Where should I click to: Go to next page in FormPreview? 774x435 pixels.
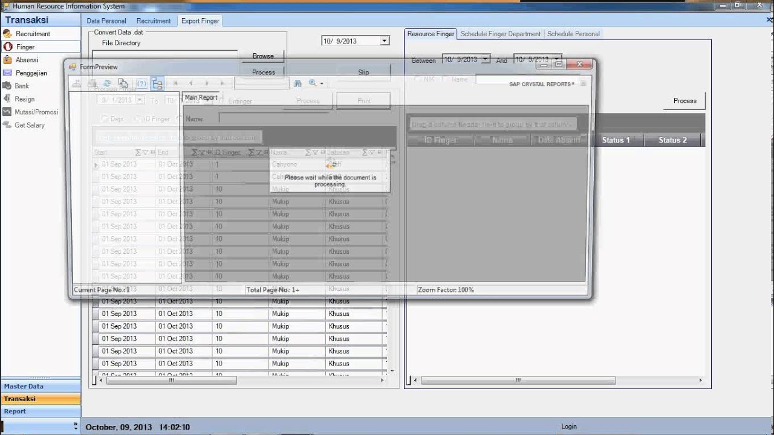(x=207, y=83)
